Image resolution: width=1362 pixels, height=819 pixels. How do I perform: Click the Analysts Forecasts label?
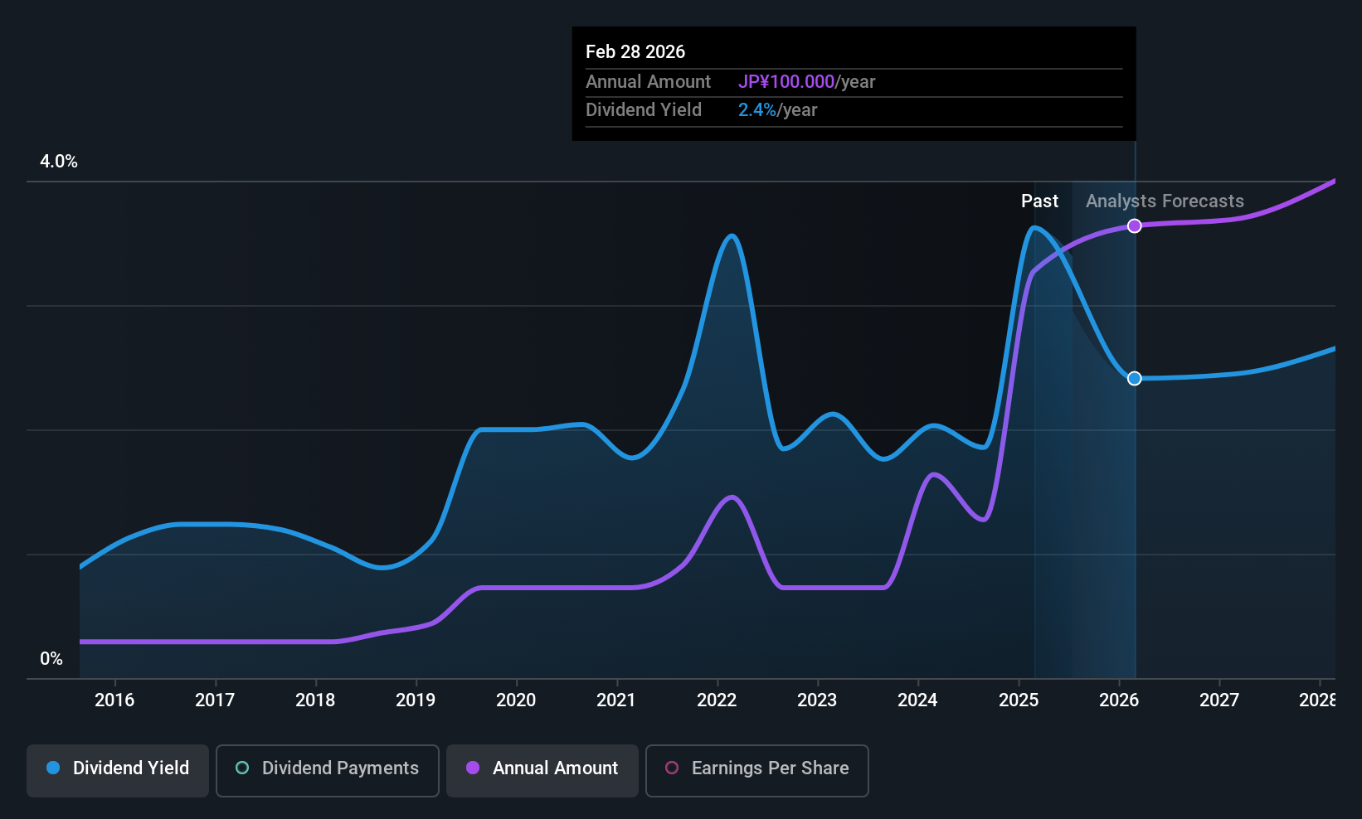(x=1165, y=201)
